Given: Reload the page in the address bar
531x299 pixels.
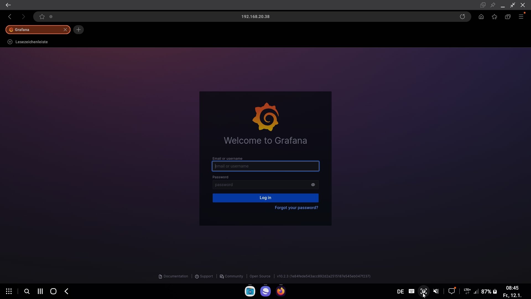Looking at the screenshot, I should coord(462,17).
